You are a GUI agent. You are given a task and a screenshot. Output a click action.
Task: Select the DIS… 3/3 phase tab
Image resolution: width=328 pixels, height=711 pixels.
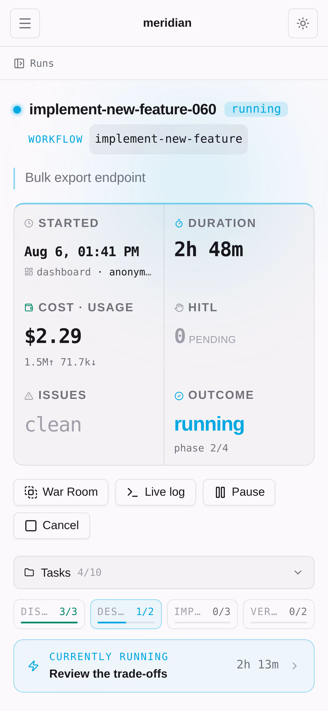click(49, 614)
